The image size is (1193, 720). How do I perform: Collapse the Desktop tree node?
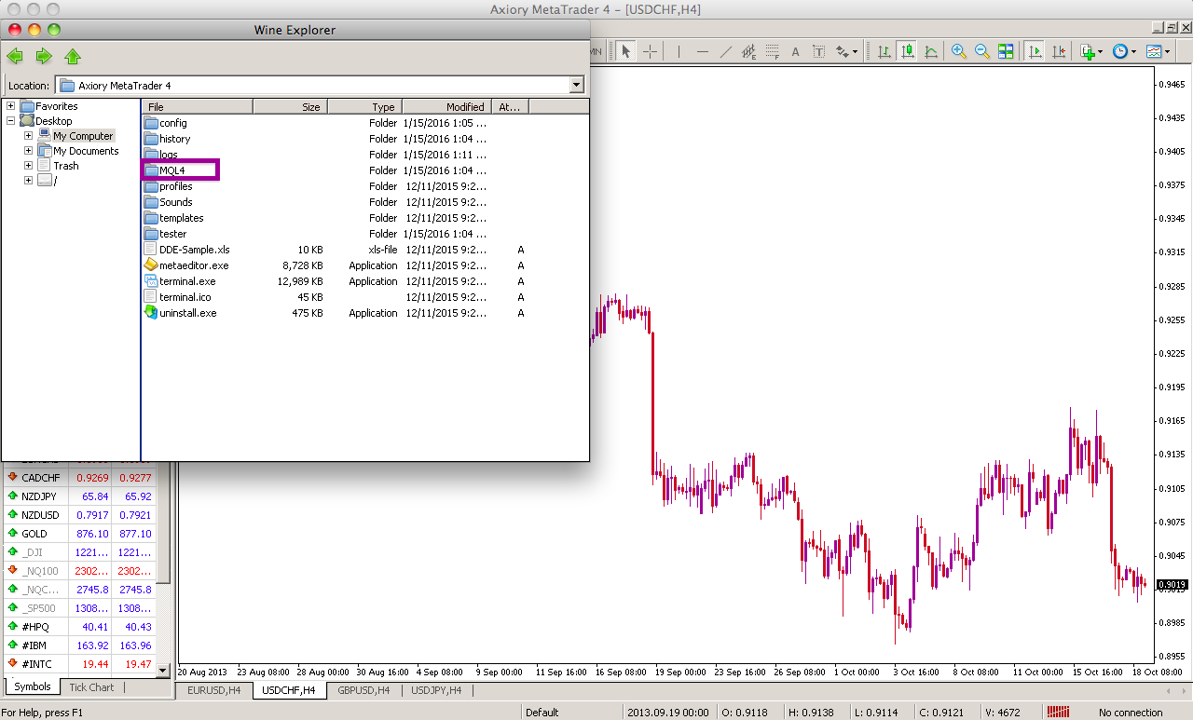(10, 121)
